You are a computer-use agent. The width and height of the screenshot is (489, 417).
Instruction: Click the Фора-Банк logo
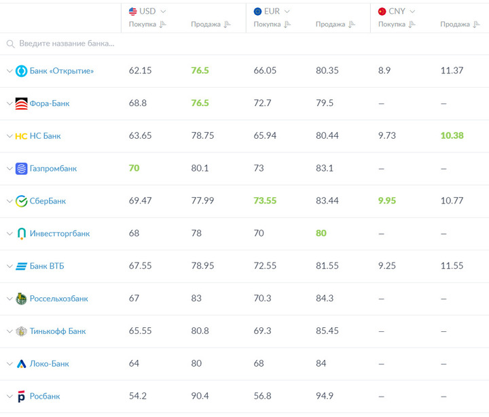pyautogui.click(x=22, y=103)
